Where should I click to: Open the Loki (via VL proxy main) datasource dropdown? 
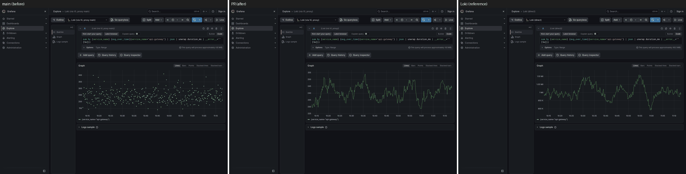(88, 20)
